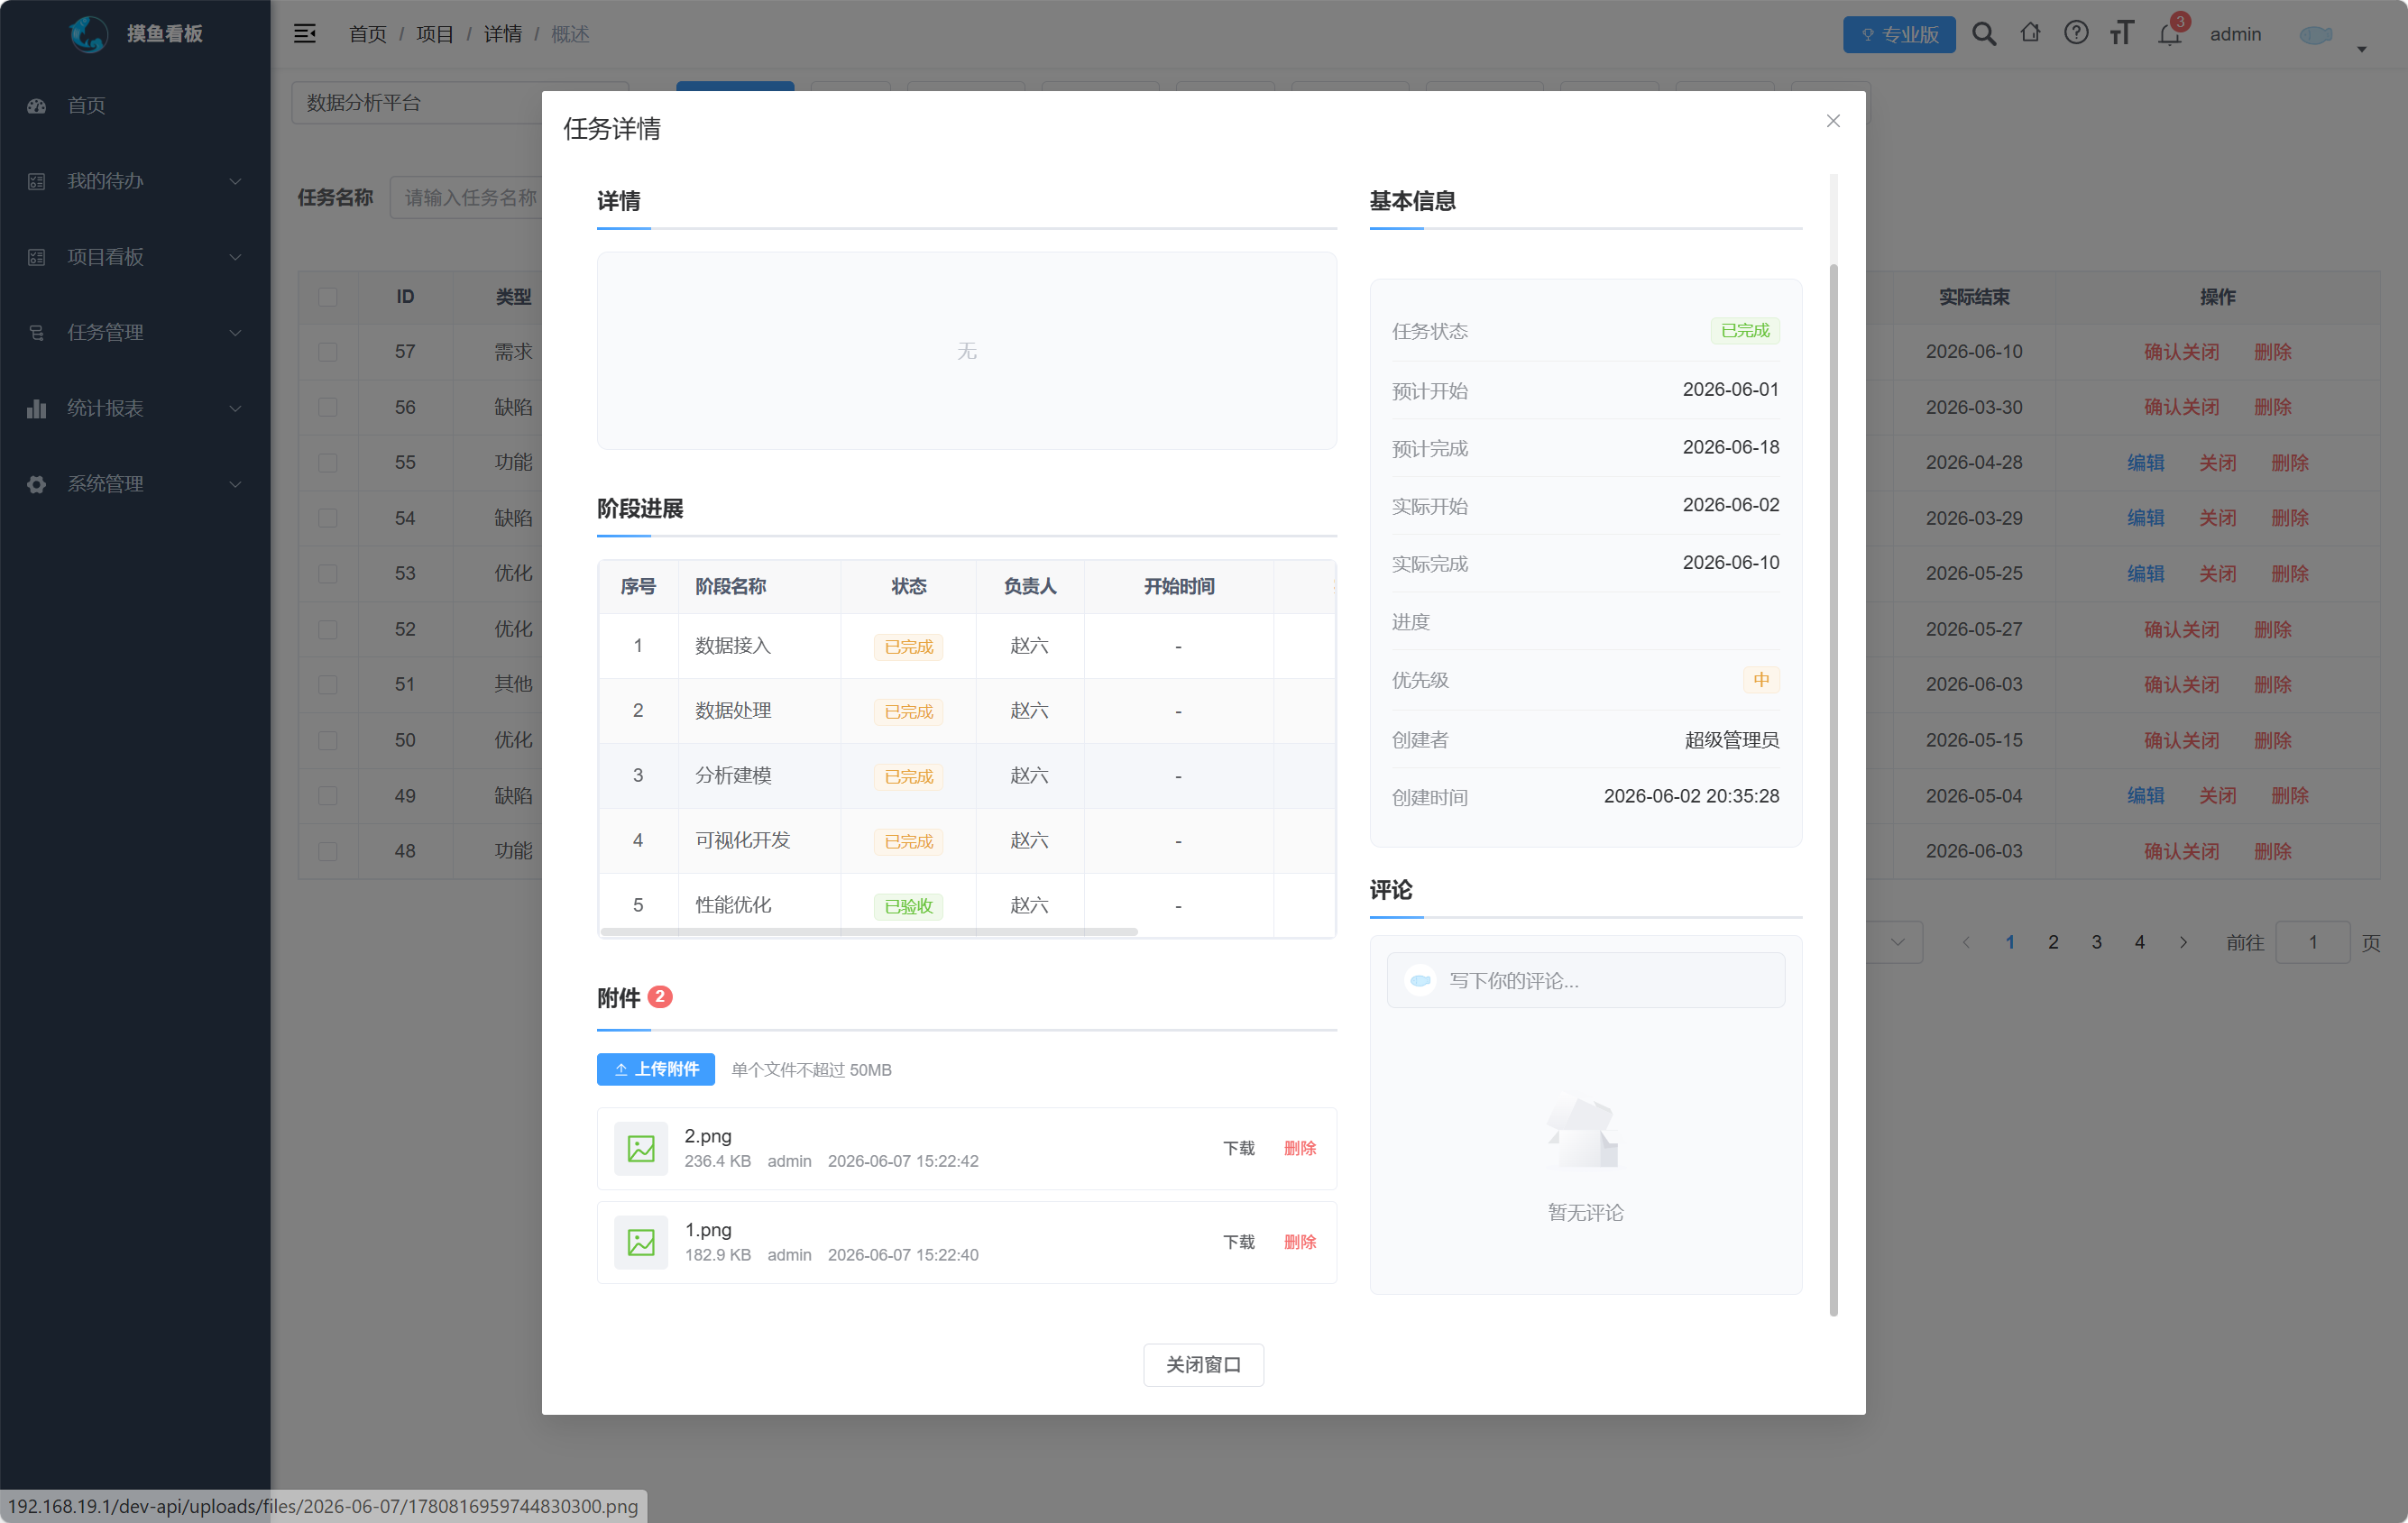Delete the 2.png attachment
Image resolution: width=2408 pixels, height=1523 pixels.
click(x=1300, y=1148)
